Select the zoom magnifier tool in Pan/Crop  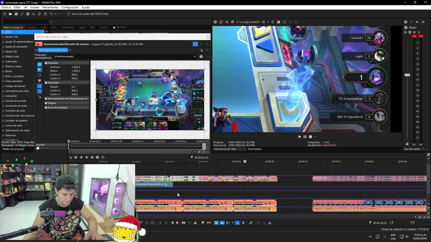coord(39,75)
